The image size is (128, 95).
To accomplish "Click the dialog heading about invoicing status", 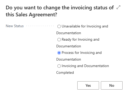I will (x=60, y=11).
